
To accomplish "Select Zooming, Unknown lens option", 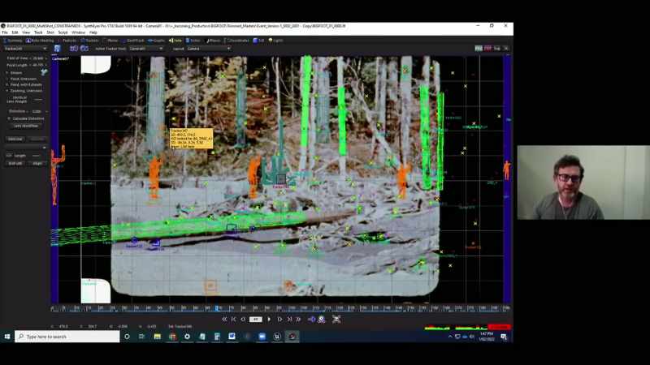I will (24, 91).
